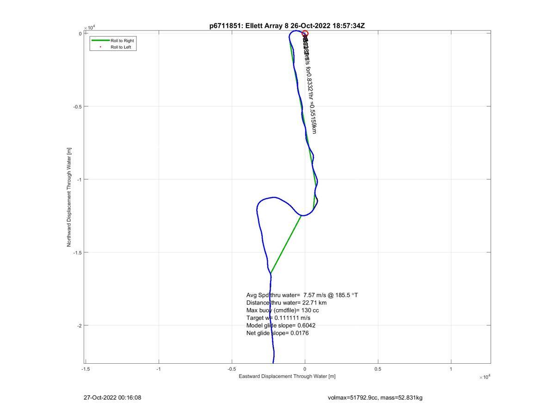This screenshot has height=409, width=555.
Task: Click the green straight segment below the loop
Action: (x=286, y=244)
